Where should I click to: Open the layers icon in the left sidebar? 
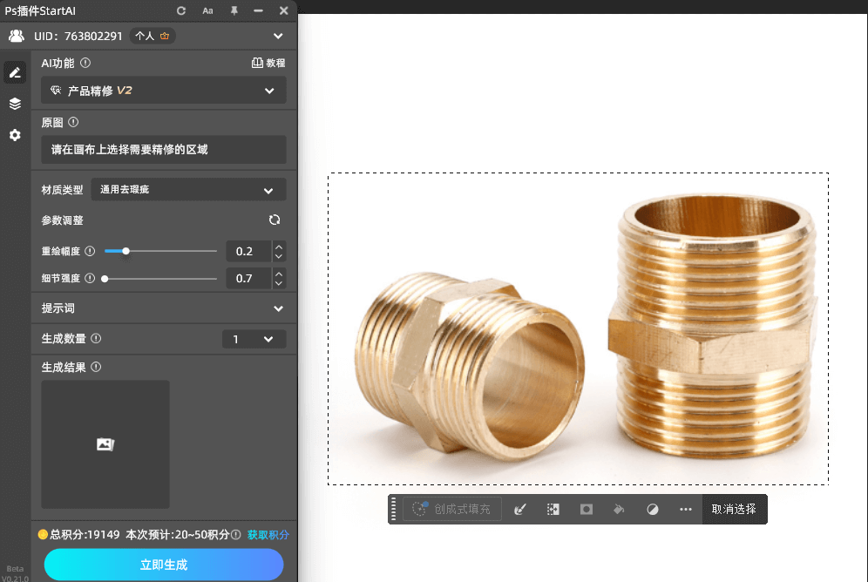[x=15, y=104]
